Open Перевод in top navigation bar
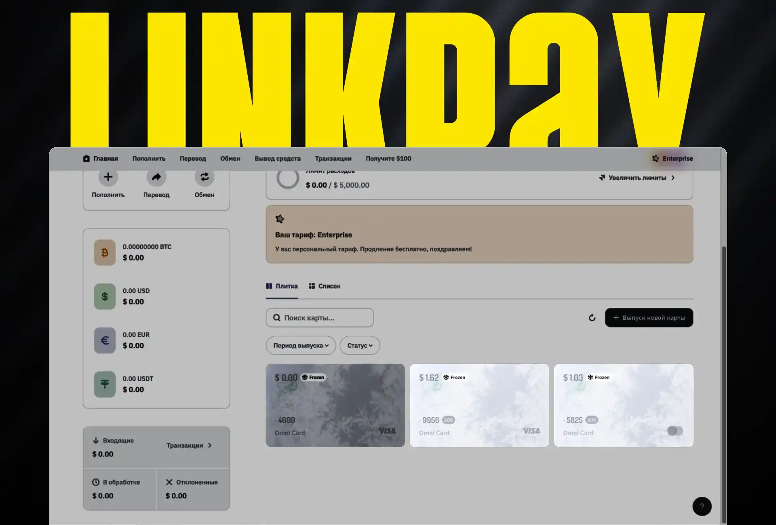The width and height of the screenshot is (776, 525). pos(193,158)
